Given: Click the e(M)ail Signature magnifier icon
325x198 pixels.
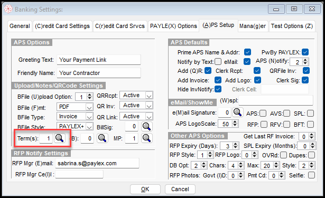Looking at the screenshot, I should (x=237, y=112).
